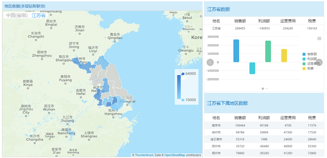The width and height of the screenshot is (327, 158).
Task: Click 利润额 header in 江苏省数据 table
Action: 264,21
